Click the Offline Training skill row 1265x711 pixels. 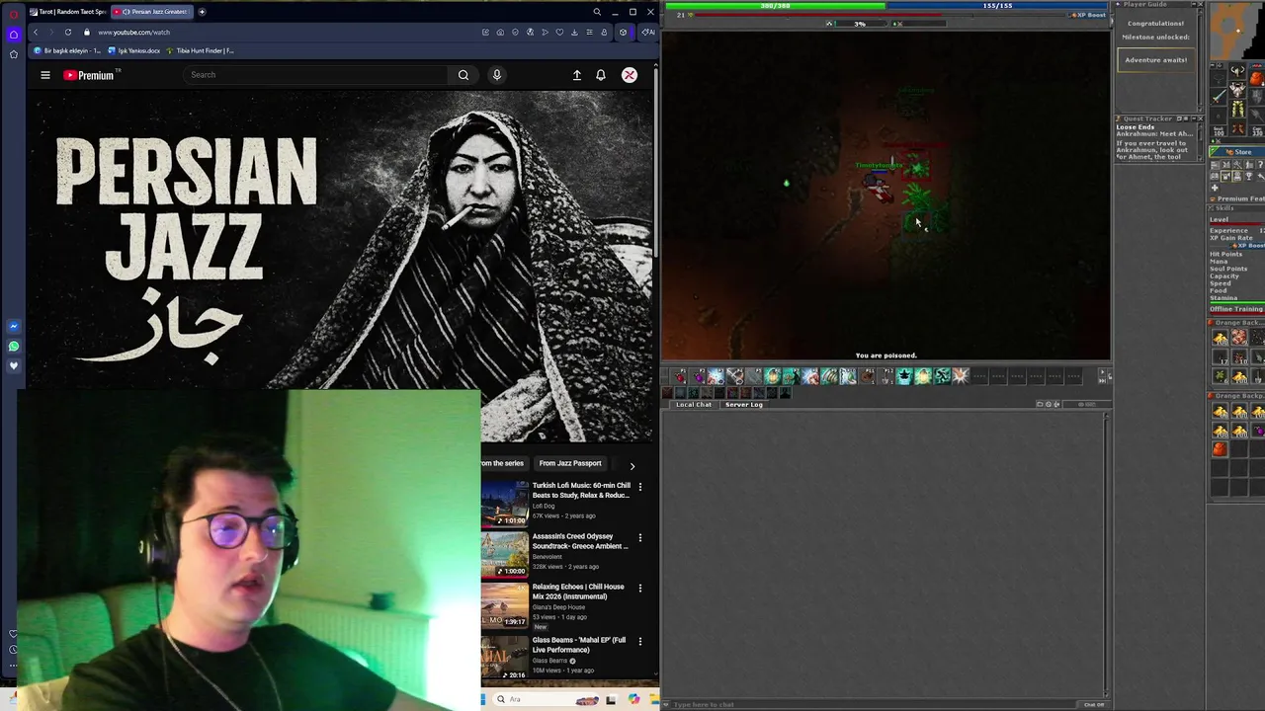pyautogui.click(x=1236, y=309)
